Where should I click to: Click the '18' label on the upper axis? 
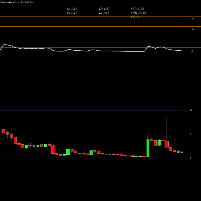tap(193, 29)
